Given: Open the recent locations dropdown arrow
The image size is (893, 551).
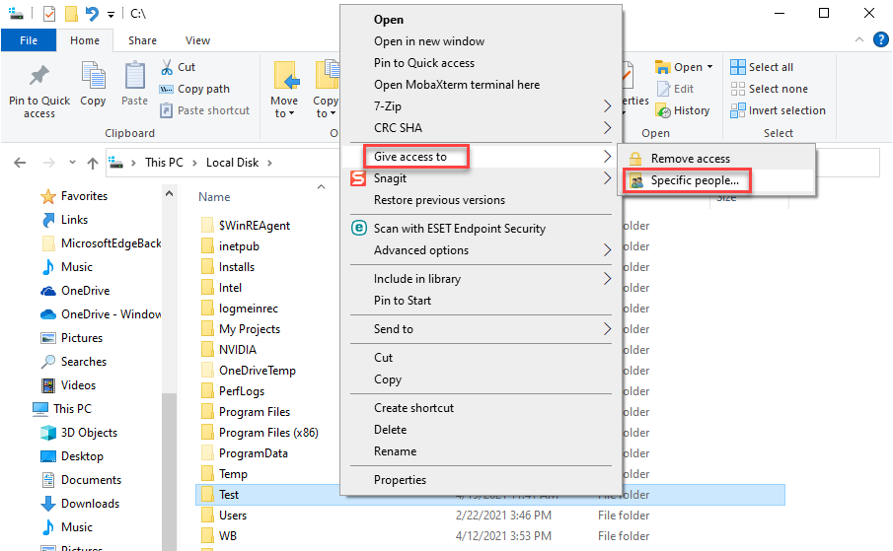Looking at the screenshot, I should tap(72, 163).
